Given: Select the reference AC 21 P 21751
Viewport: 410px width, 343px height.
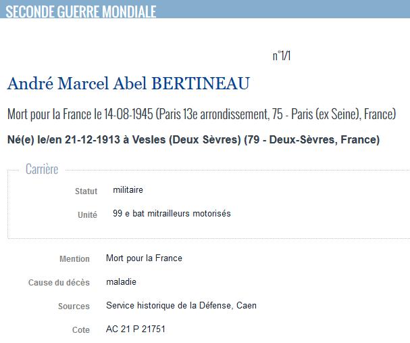Looking at the screenshot, I should [x=136, y=329].
